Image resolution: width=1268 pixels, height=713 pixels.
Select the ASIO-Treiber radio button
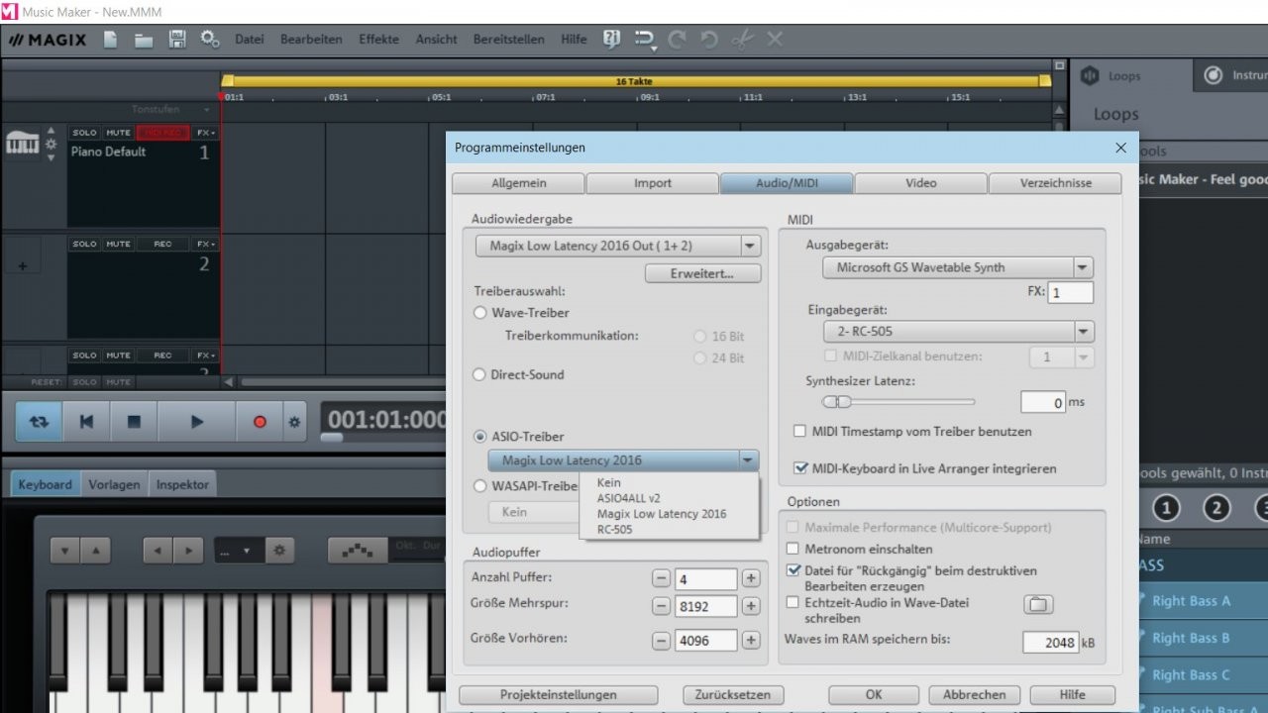[x=480, y=437]
